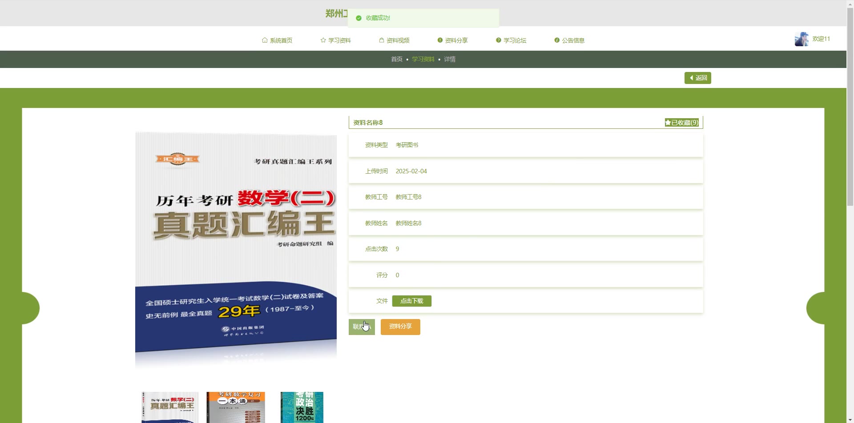Click the green 联系 button below the file row
This screenshot has height=423, width=854.
pos(362,327)
